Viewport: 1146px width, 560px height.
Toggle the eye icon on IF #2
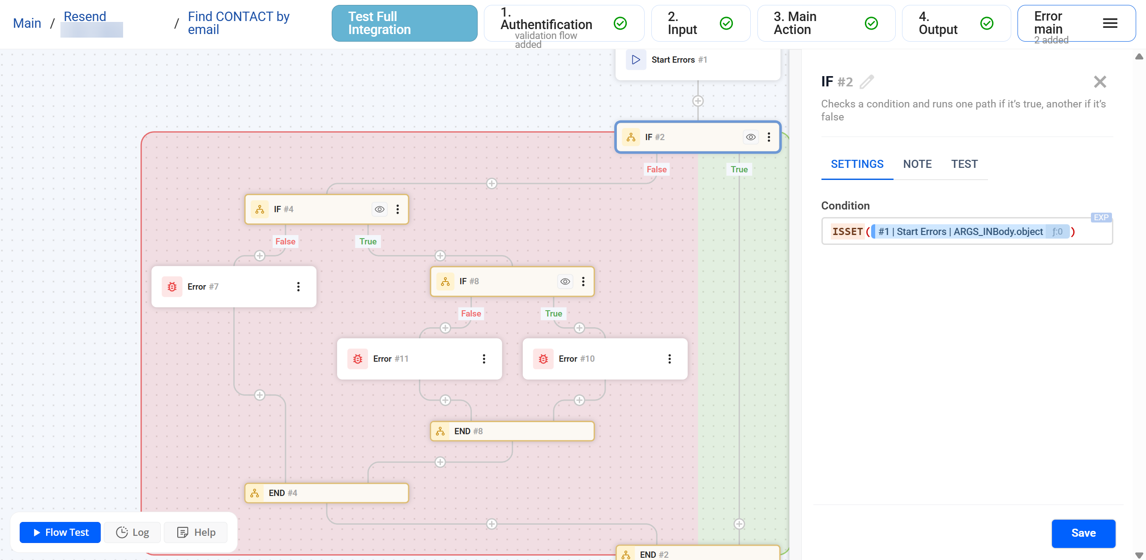tap(751, 137)
